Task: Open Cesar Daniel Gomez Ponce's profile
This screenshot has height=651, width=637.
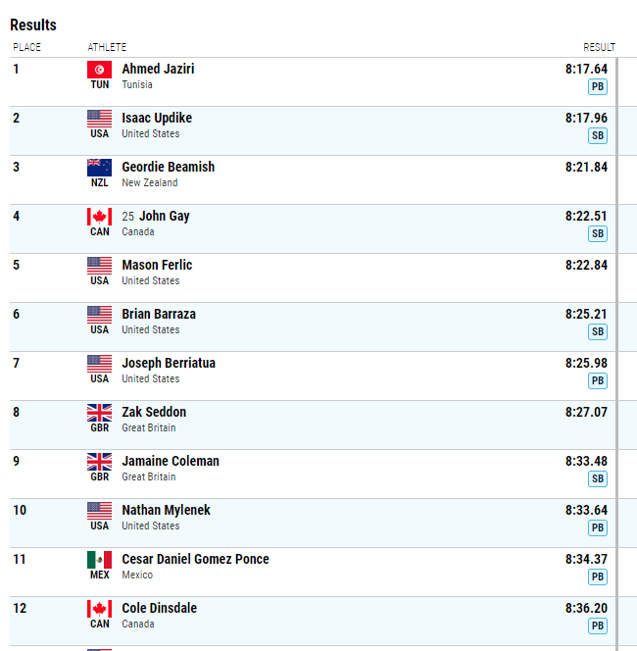Action: click(195, 559)
